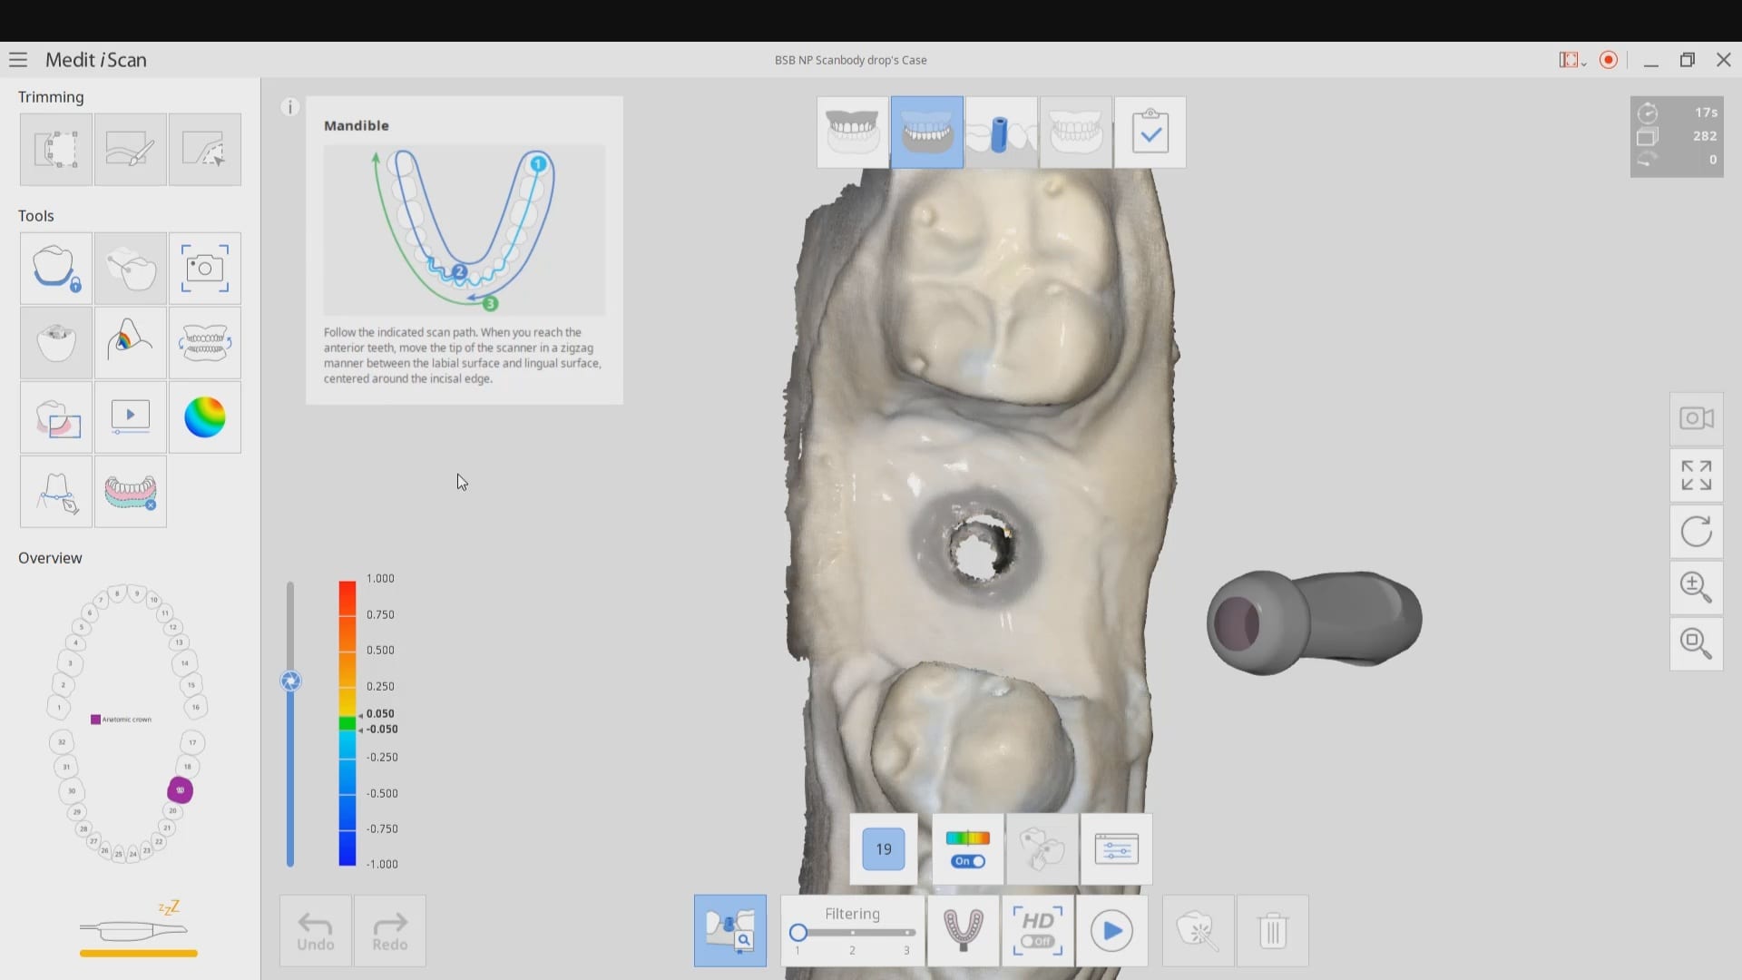Click the play scan button

(1112, 931)
